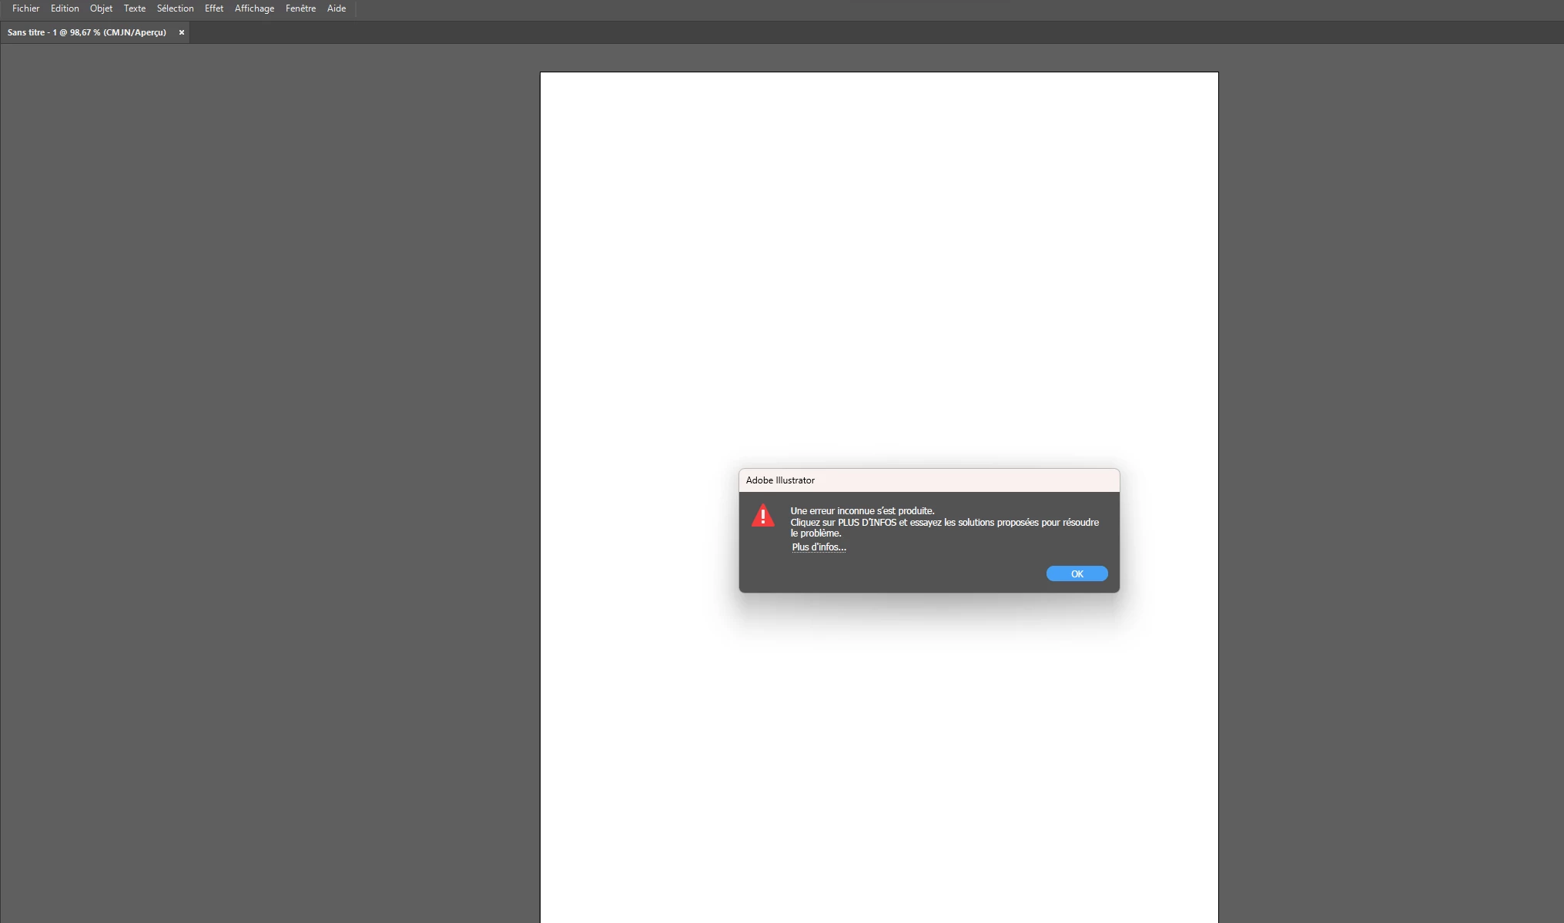Open the Fichier menu
This screenshot has width=1564, height=923.
point(25,8)
